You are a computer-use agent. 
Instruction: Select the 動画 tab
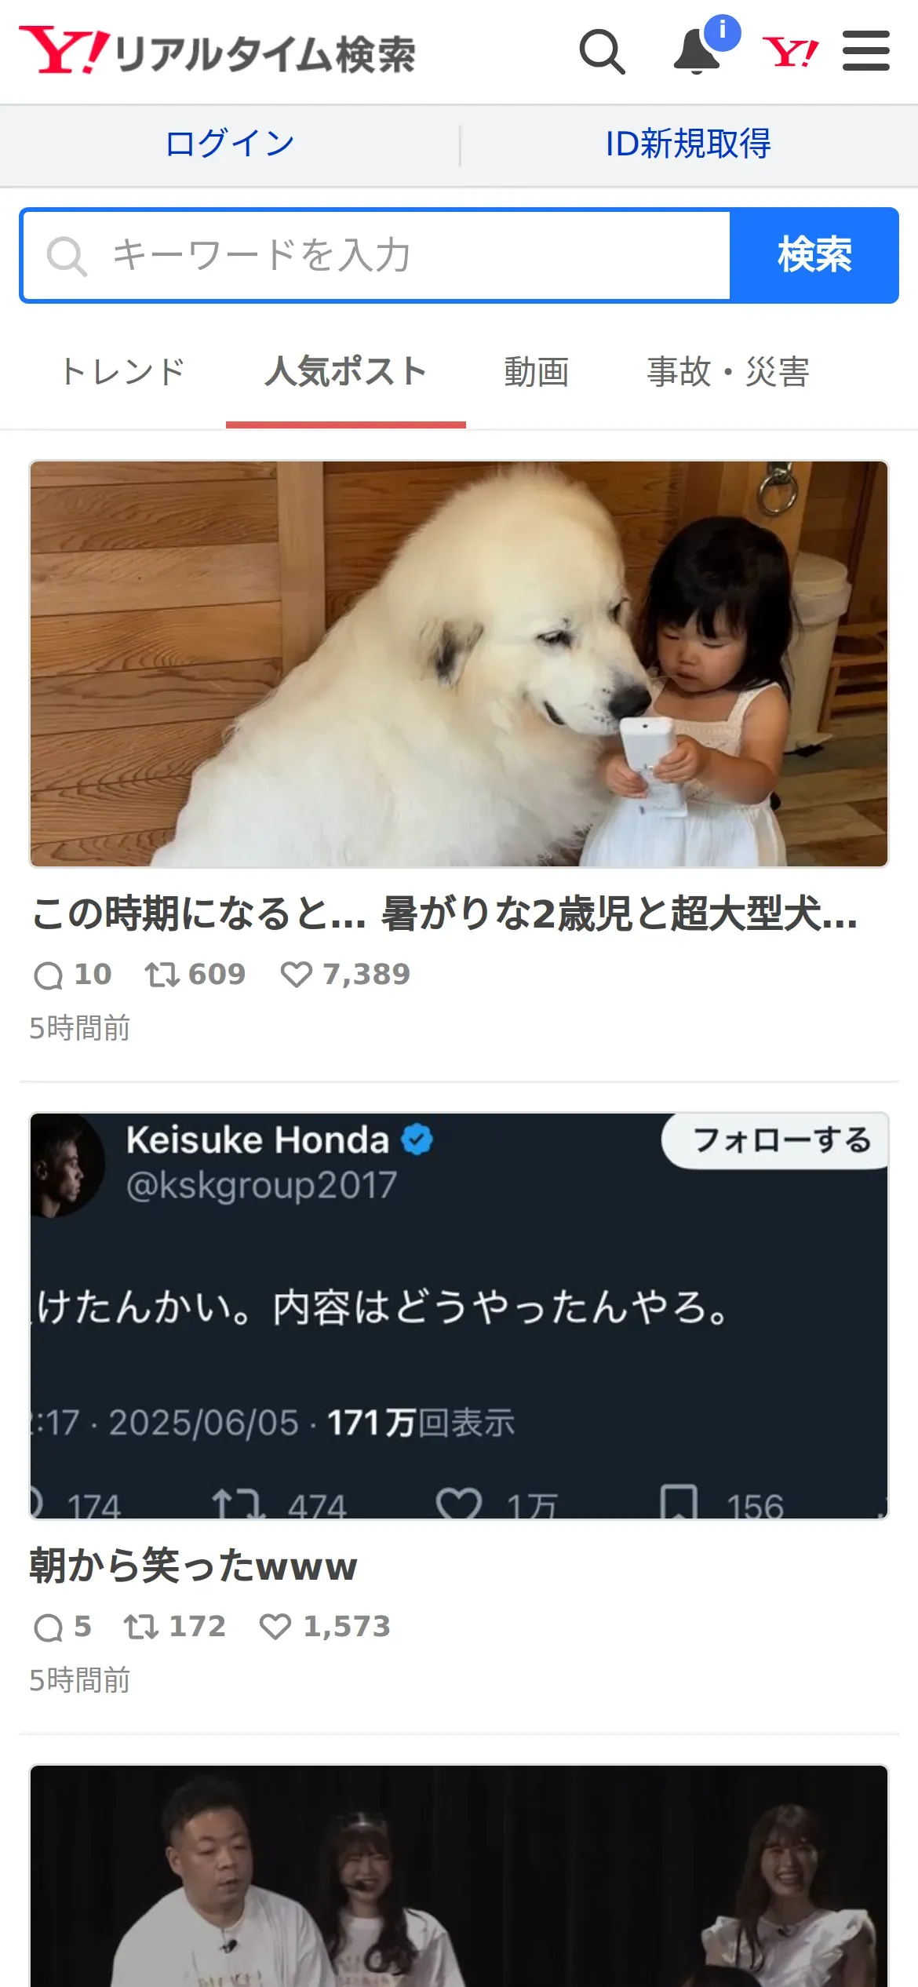point(537,372)
